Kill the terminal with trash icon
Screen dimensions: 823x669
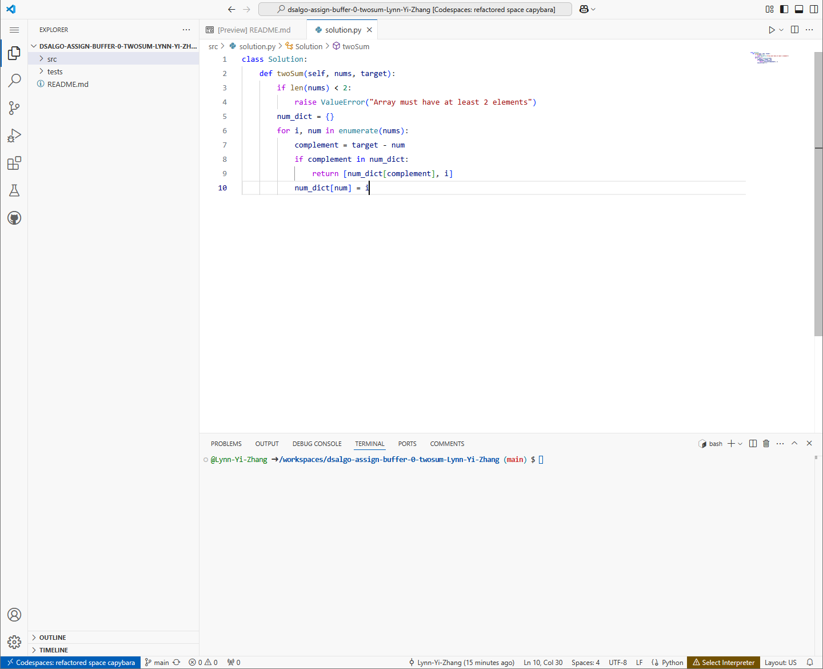pyautogui.click(x=766, y=444)
